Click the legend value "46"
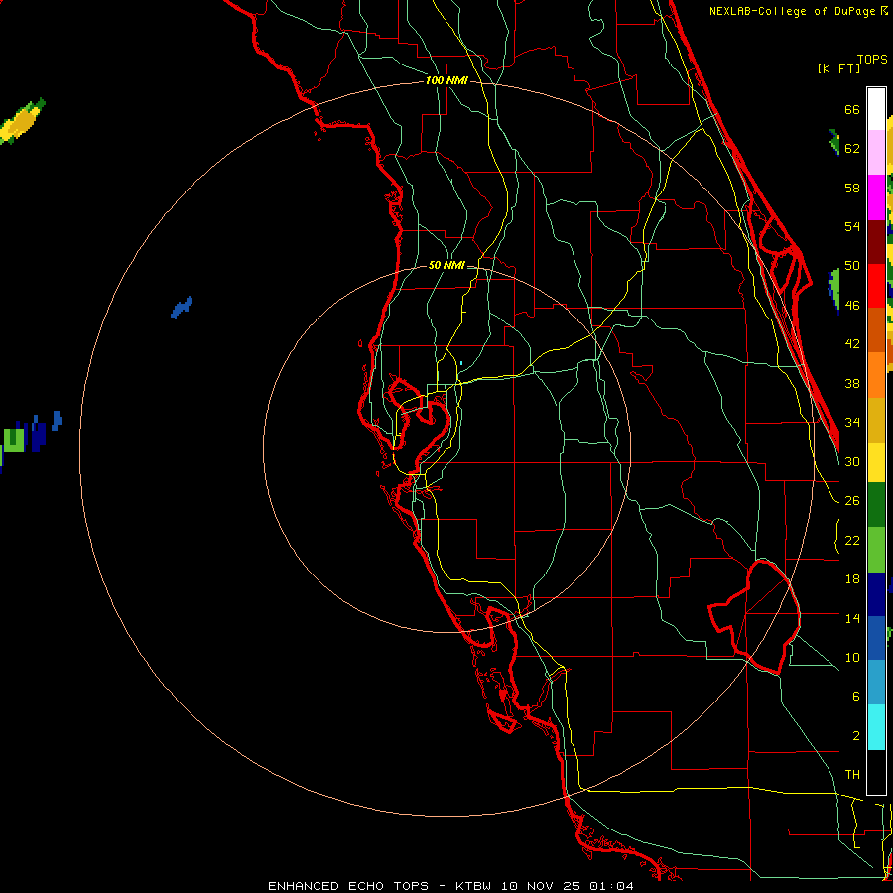 tap(852, 306)
